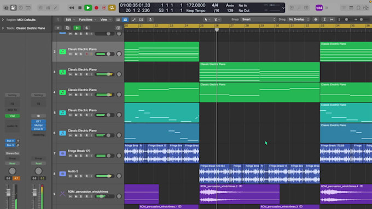Open the List Editors icon
This screenshot has height=209, width=372.
click(x=344, y=8)
